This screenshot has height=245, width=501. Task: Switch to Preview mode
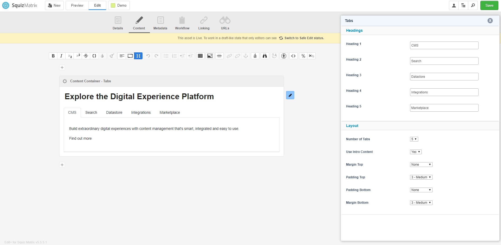coord(77,5)
